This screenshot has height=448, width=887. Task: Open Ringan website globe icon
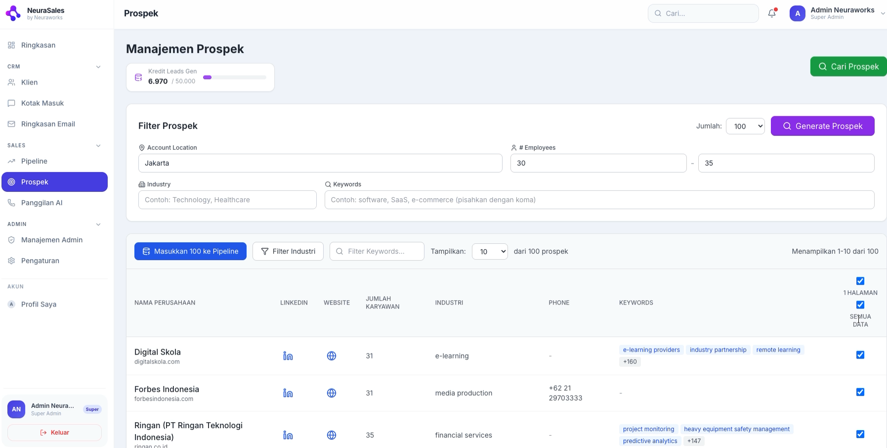coord(332,435)
